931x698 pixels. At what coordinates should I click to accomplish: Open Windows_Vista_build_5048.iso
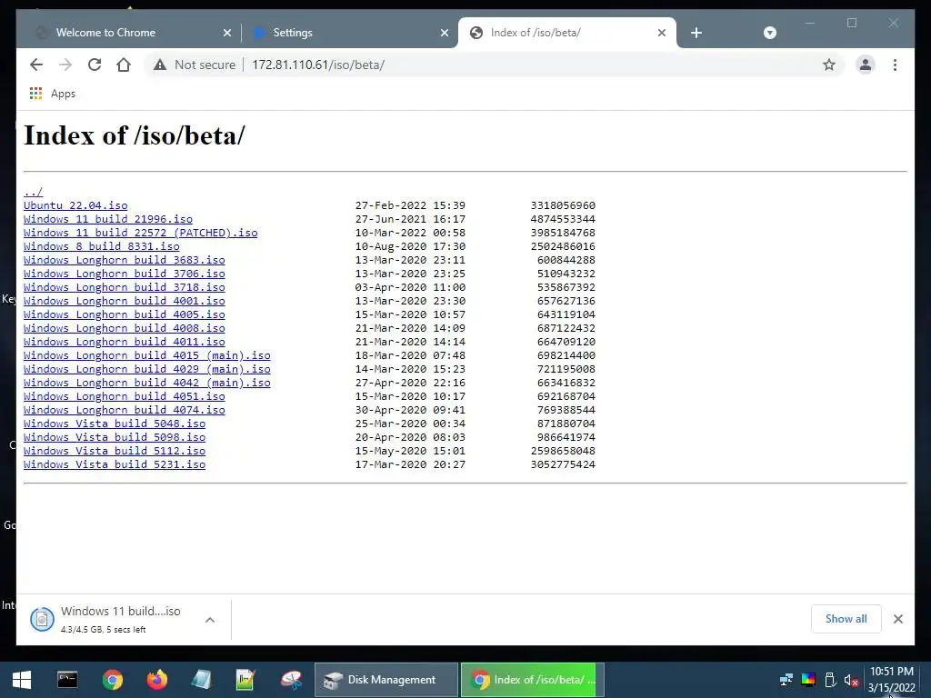coord(115,424)
